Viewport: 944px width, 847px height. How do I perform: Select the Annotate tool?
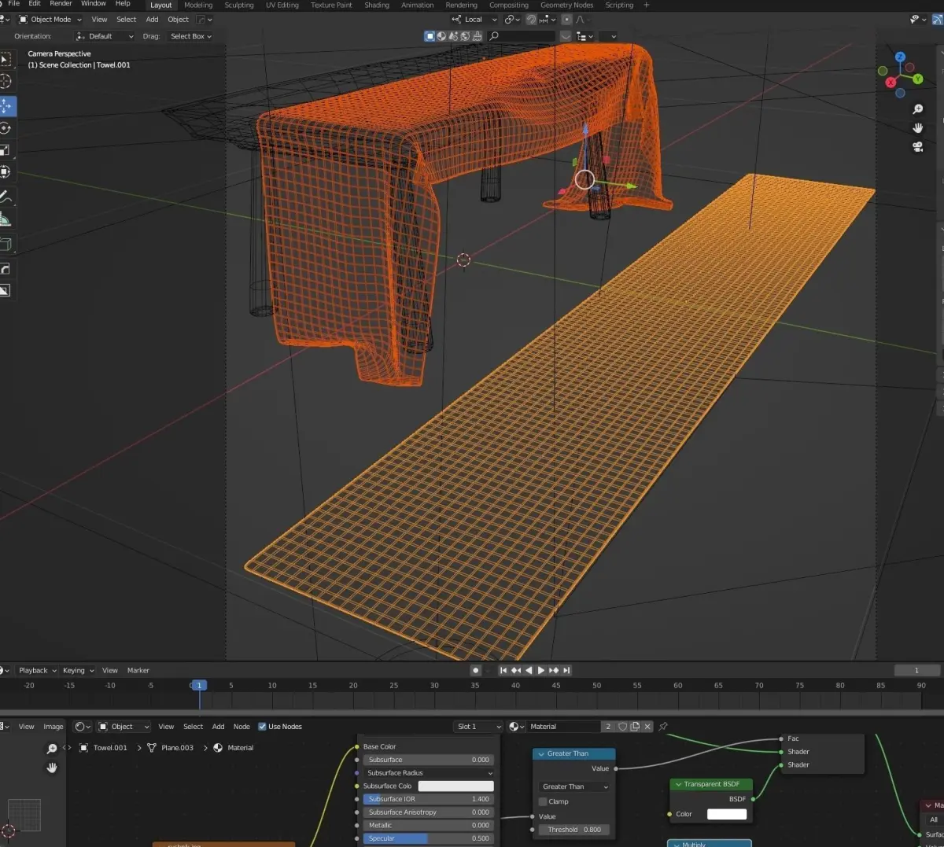tap(5, 197)
